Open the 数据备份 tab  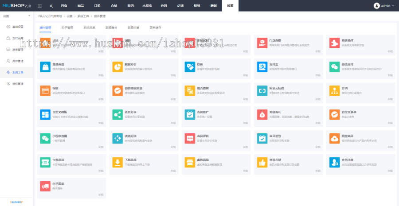111,27
